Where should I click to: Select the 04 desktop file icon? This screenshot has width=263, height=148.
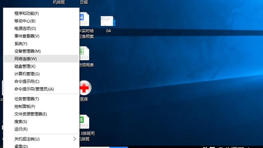pos(108,21)
